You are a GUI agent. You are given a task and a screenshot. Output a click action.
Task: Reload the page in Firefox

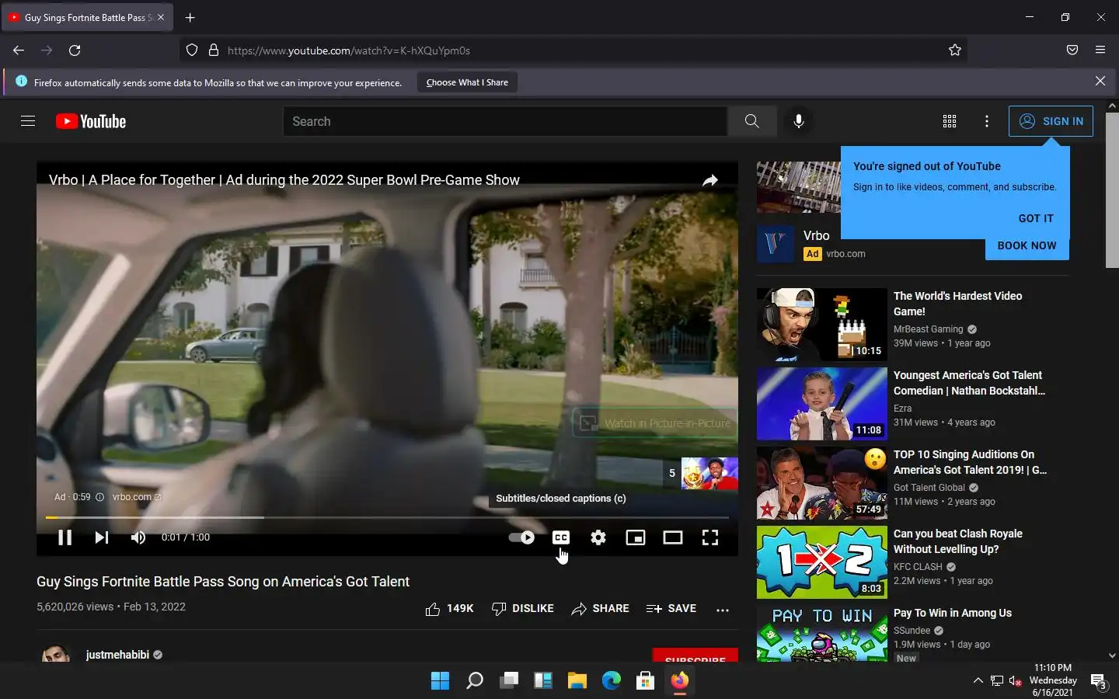(75, 50)
